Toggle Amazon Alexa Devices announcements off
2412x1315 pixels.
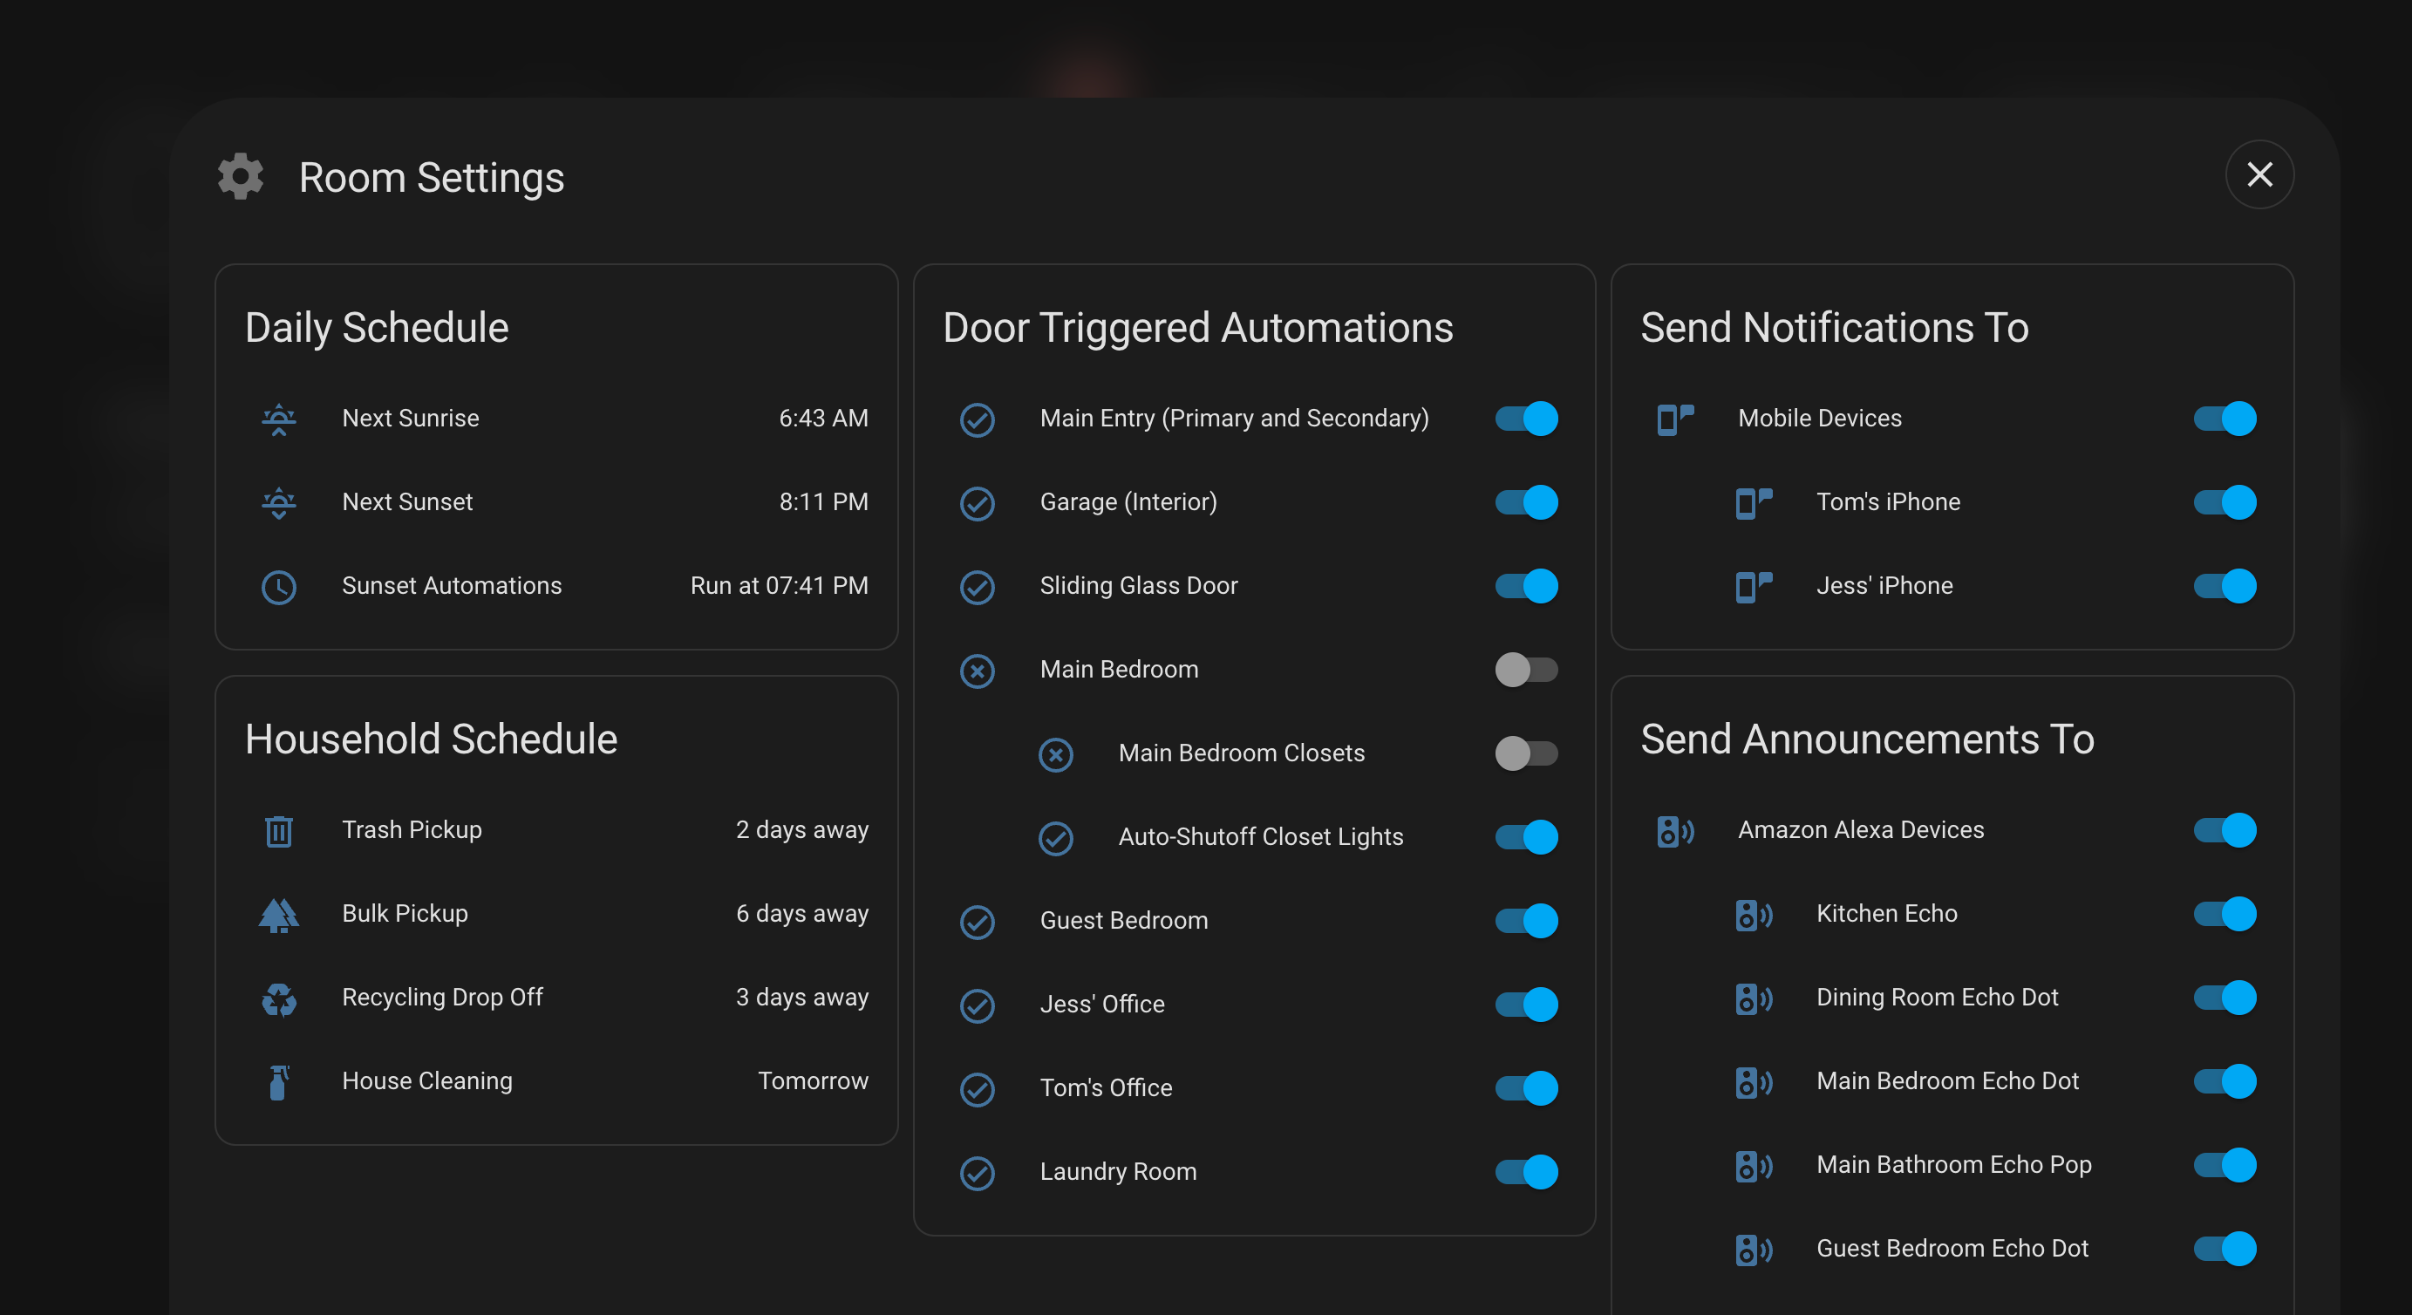(x=2224, y=830)
